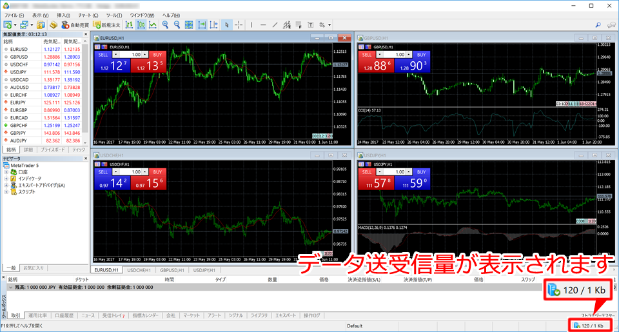Image resolution: width=619 pixels, height=332 pixels.
Task: Toggle the Market Watch dollar-window icon
Action: [41, 25]
